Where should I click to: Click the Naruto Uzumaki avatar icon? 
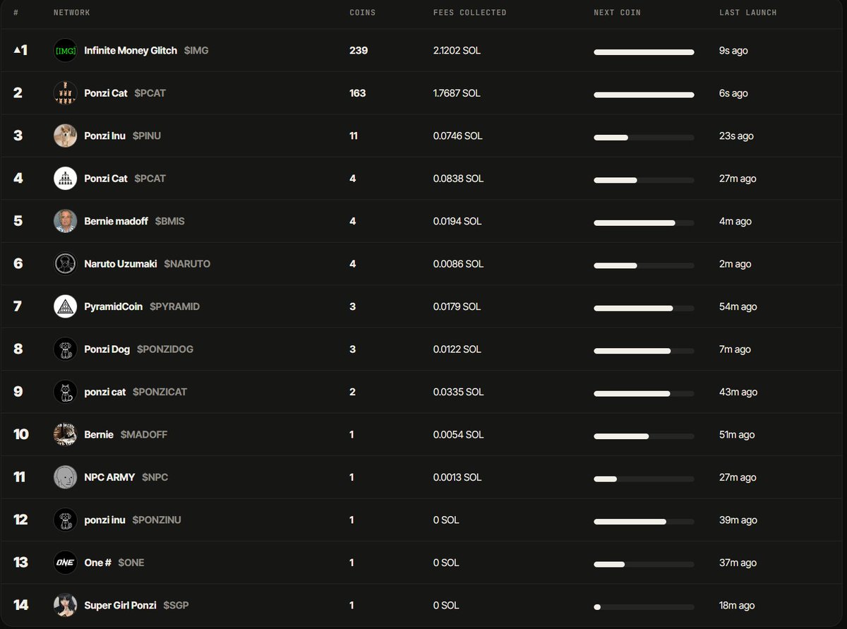point(65,264)
